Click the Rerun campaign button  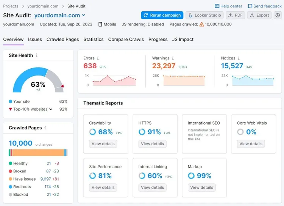162,15
